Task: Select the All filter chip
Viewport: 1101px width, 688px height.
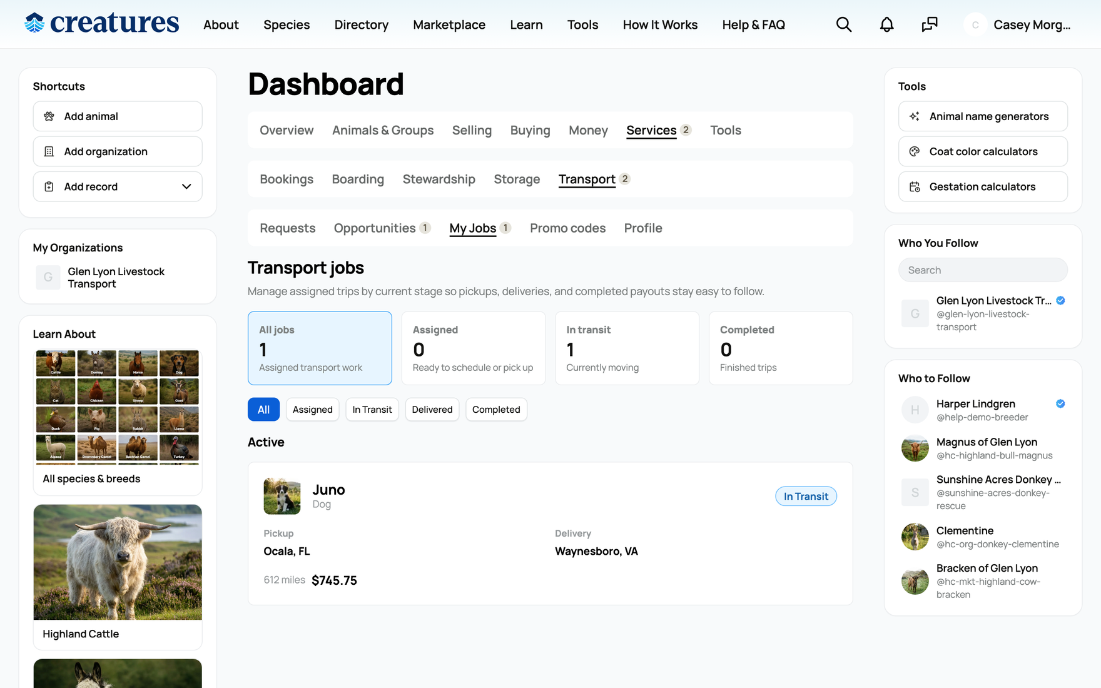Action: [263, 410]
